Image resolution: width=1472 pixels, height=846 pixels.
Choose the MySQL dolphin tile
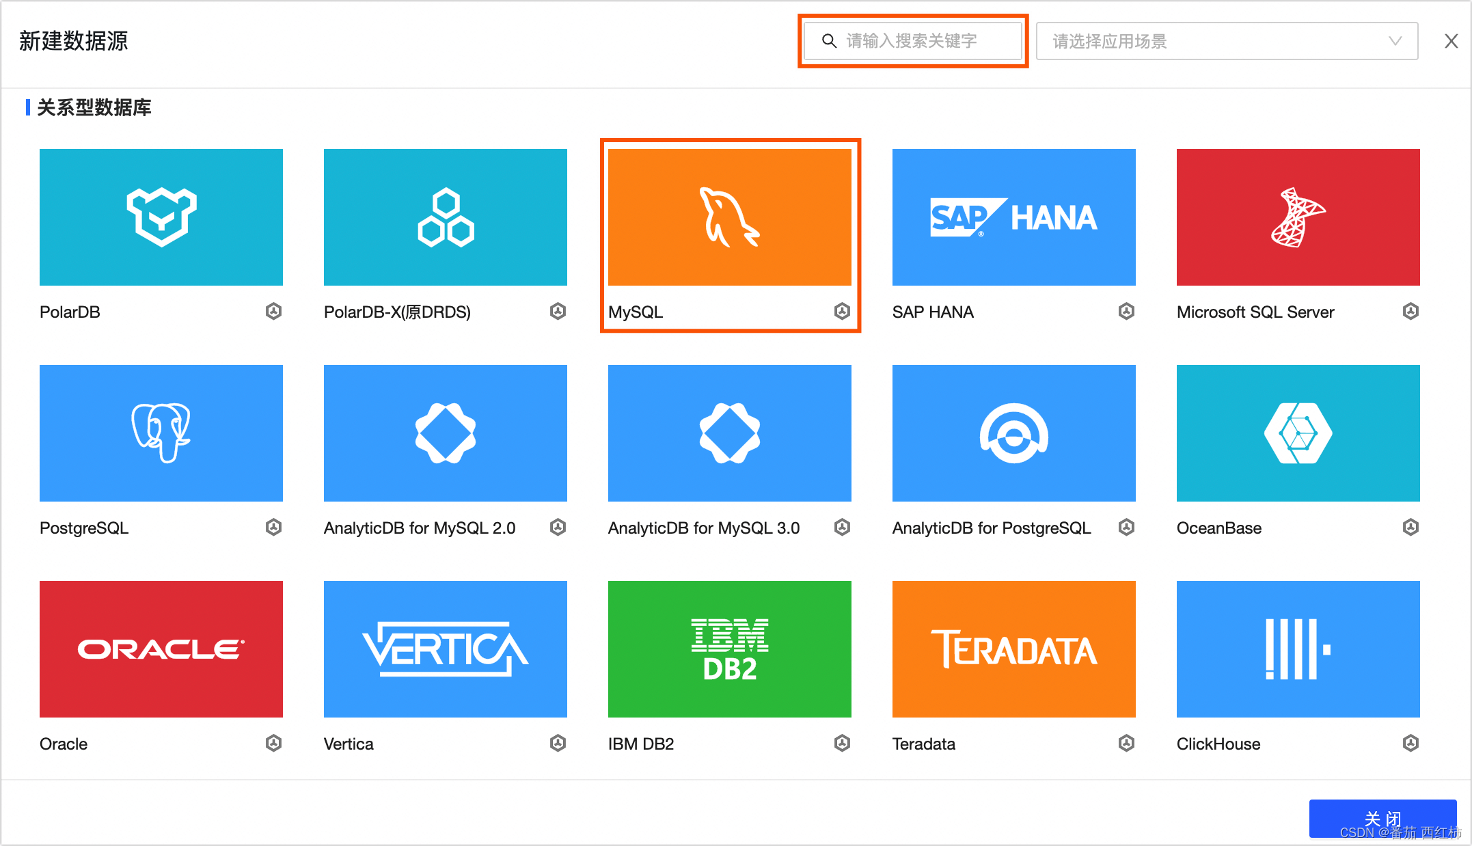(x=729, y=217)
